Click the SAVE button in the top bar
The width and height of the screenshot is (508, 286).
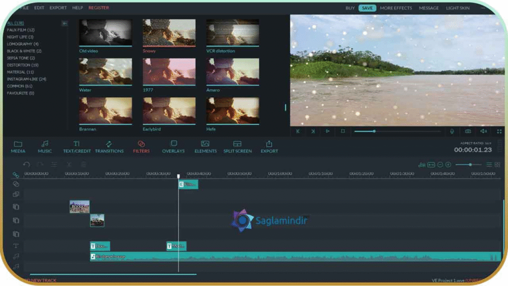[x=367, y=8]
